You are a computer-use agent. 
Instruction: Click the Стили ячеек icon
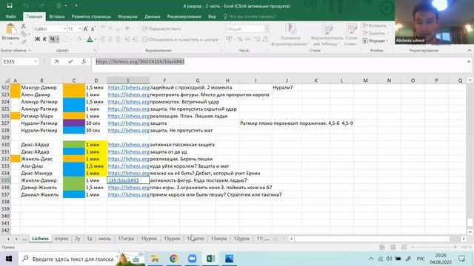coord(351,29)
